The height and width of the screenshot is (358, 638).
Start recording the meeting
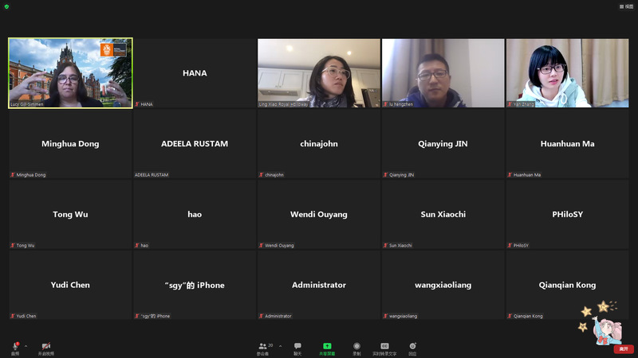(356, 348)
